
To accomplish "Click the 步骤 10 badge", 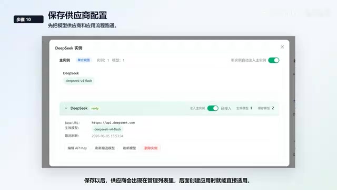I will [x=28, y=20].
